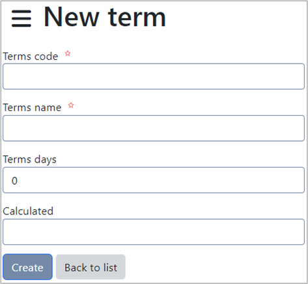
Task: Place cursor in the empty box under Calculated
Action: pos(154,232)
